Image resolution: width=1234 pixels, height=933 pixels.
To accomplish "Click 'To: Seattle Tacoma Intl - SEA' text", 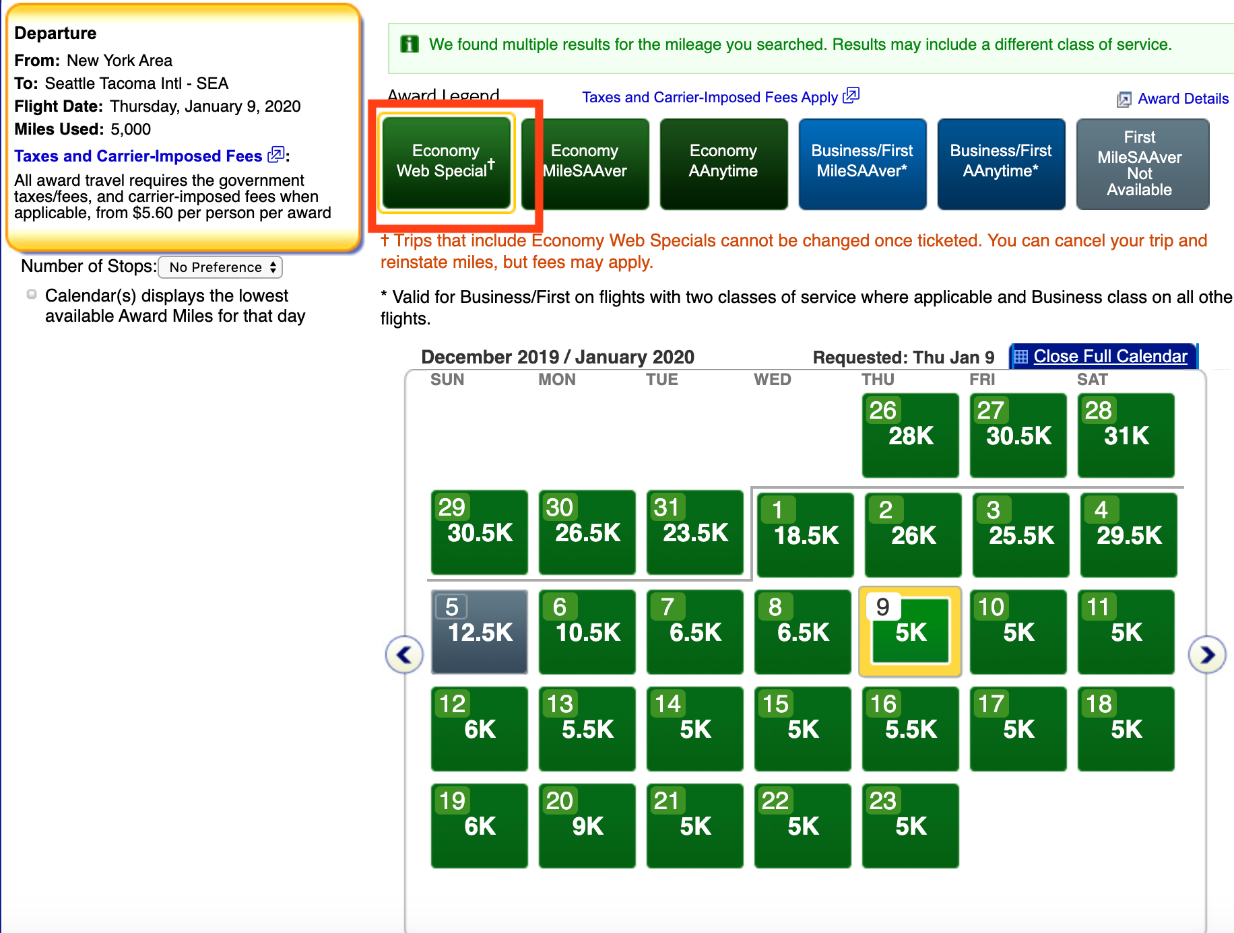I will coord(121,83).
